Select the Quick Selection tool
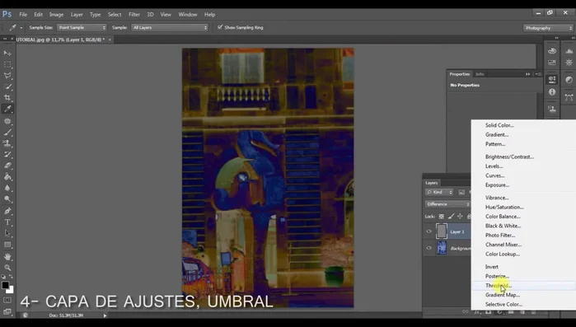This screenshot has width=576, height=327. tap(7, 86)
